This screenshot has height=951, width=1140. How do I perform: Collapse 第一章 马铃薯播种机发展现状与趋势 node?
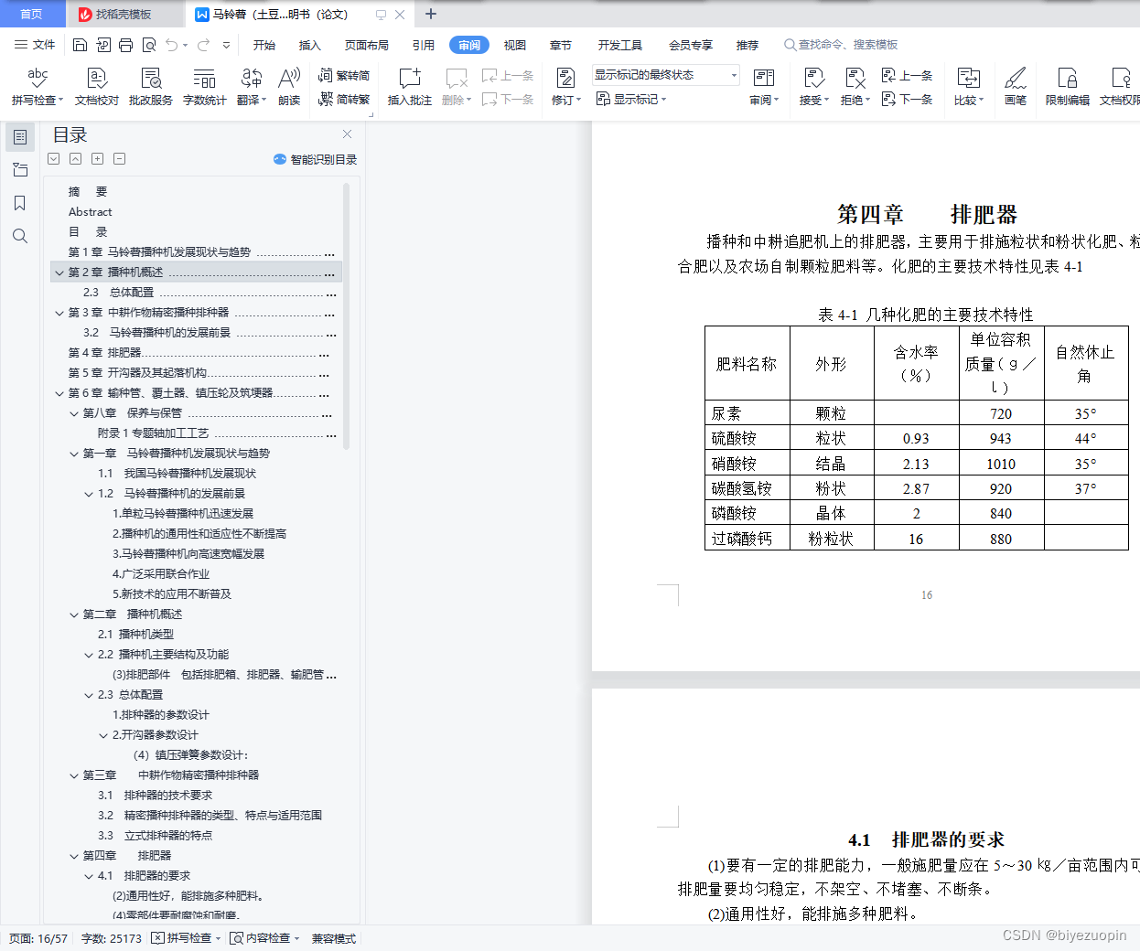tap(74, 454)
